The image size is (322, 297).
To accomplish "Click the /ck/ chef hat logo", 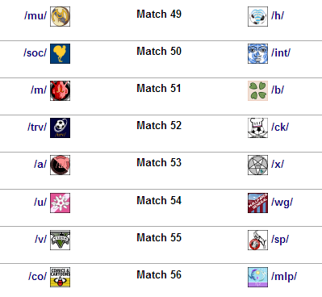I will point(257,128).
